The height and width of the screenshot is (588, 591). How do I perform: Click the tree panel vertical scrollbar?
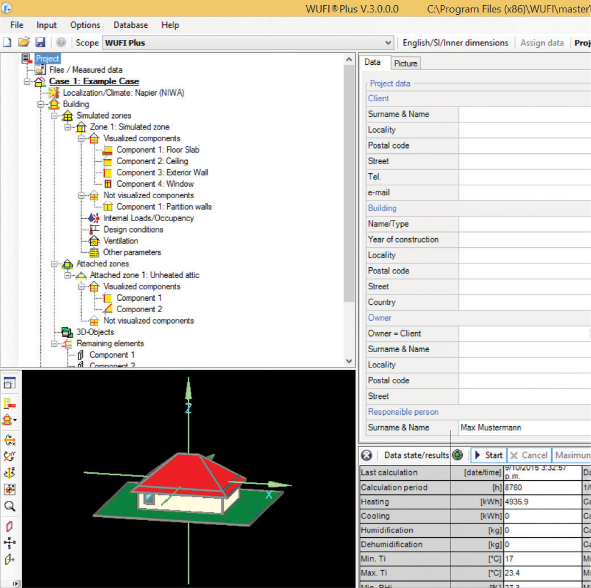click(349, 183)
